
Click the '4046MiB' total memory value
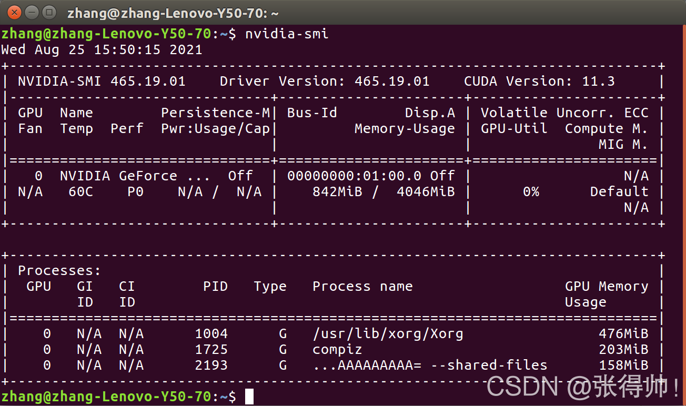point(426,192)
